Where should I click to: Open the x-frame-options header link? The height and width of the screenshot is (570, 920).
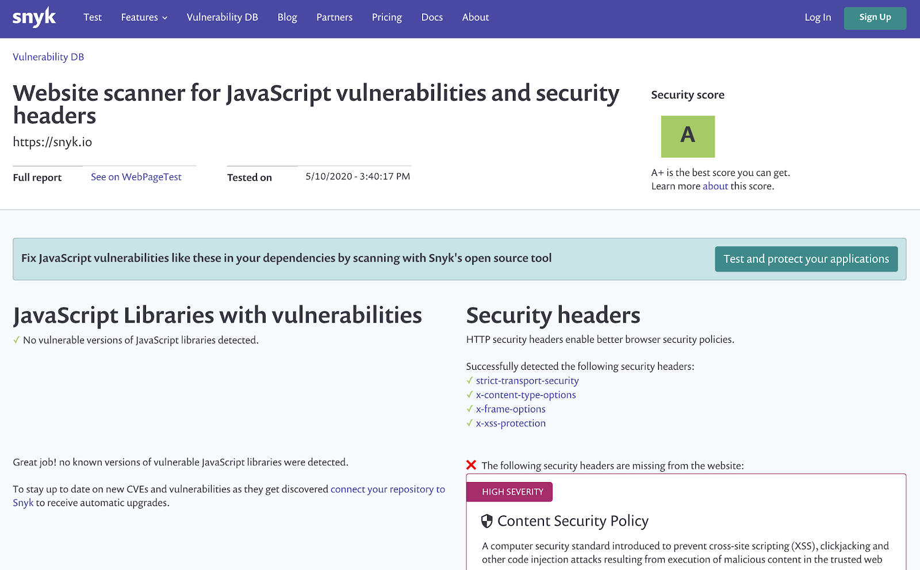click(x=511, y=409)
